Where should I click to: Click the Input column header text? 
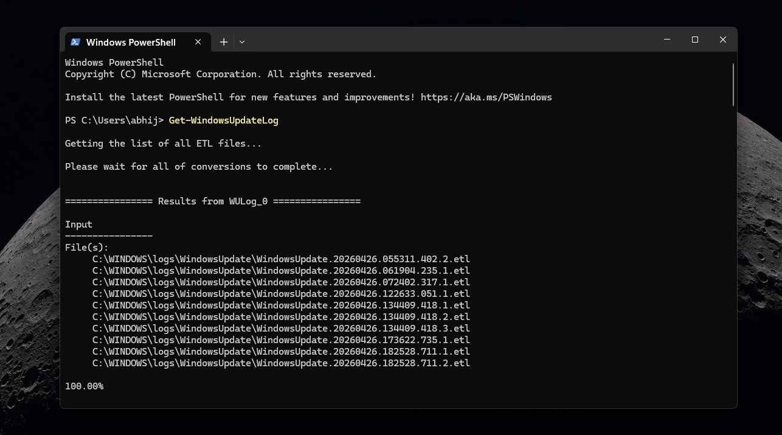(x=78, y=224)
